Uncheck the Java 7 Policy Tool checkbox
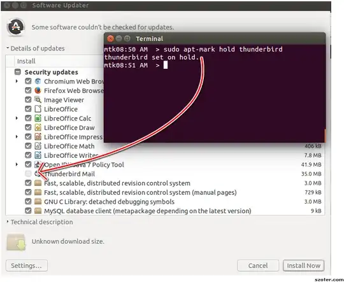This screenshot has height=282, width=344. [28, 164]
